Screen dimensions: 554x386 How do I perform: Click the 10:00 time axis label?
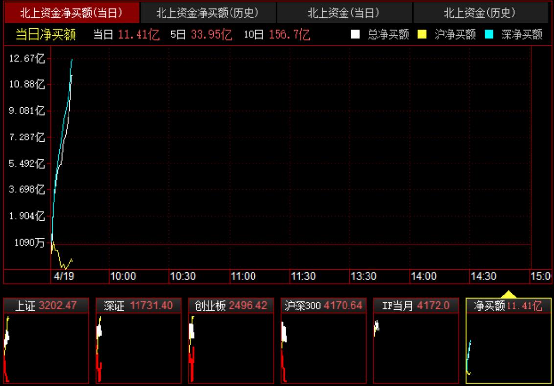pos(123,276)
